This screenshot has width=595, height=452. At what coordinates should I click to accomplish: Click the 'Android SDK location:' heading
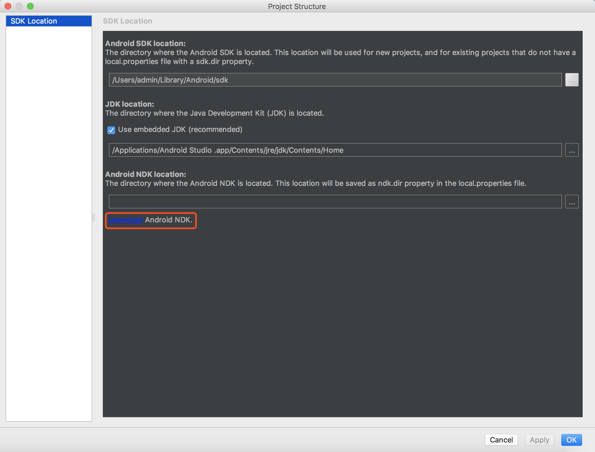[x=145, y=44]
